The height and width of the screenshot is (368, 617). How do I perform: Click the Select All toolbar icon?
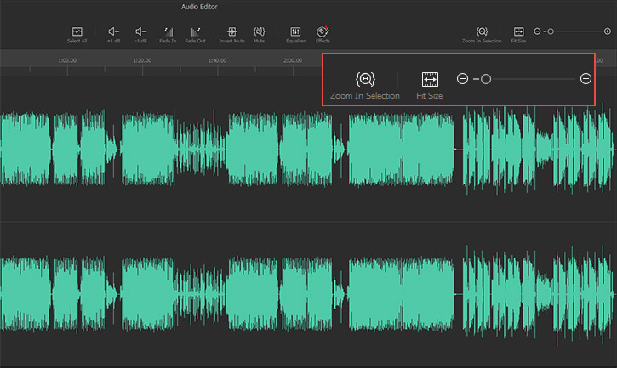tap(77, 32)
